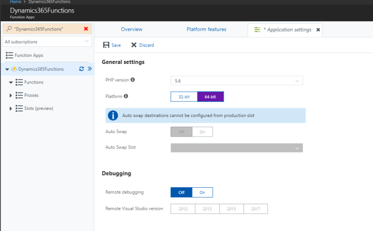The width and height of the screenshot is (373, 231).
Task: Click the "Dynamics365Functions" search field
Action: [x=47, y=29]
